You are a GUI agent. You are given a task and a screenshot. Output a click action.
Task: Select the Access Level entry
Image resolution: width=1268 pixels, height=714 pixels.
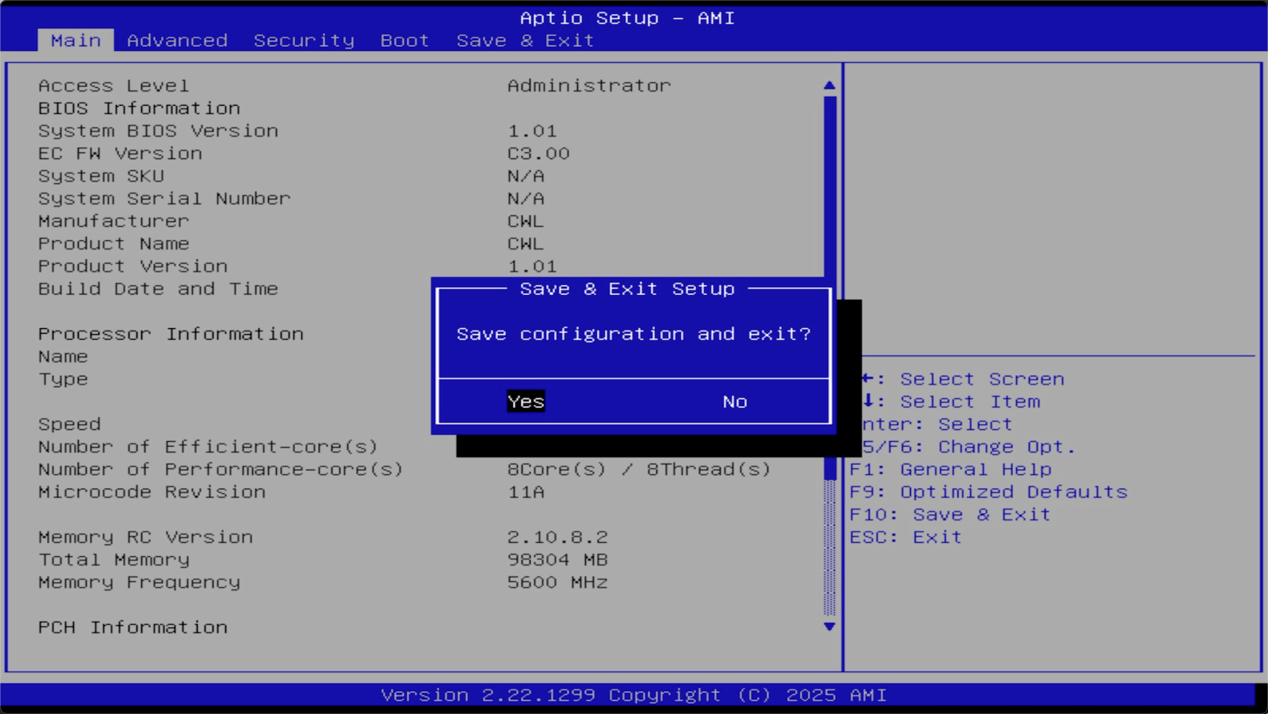click(x=114, y=86)
